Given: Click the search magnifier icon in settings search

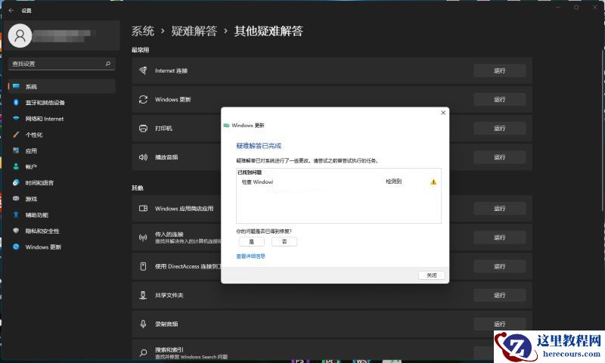Looking at the screenshot, I should [108, 64].
